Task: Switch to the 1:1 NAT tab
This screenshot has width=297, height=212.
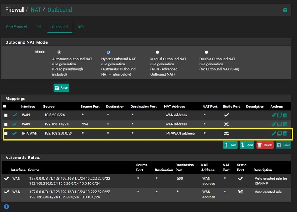Action: tap(39, 27)
